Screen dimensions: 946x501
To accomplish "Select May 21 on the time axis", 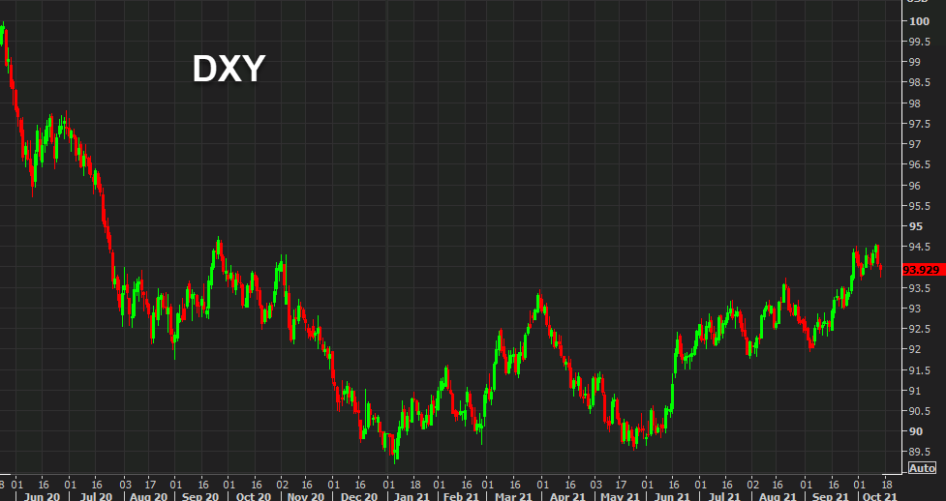I will [622, 496].
